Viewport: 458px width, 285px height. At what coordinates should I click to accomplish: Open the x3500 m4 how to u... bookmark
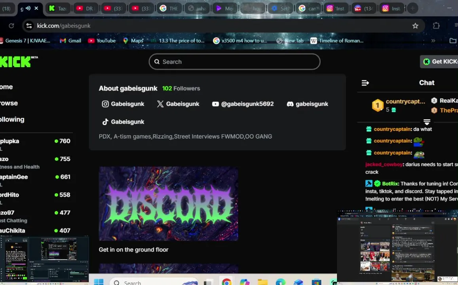[240, 41]
